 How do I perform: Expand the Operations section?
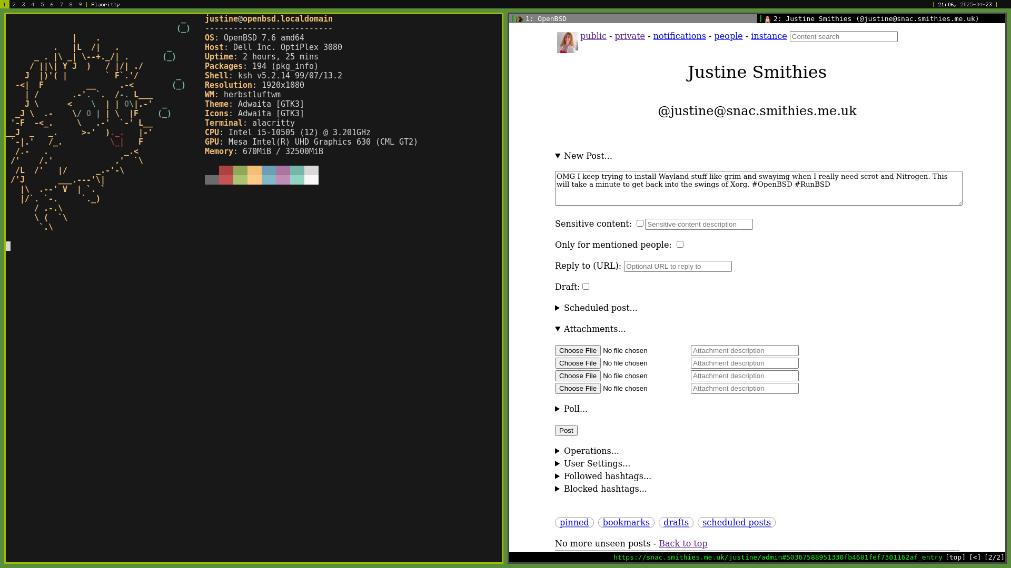(587, 451)
